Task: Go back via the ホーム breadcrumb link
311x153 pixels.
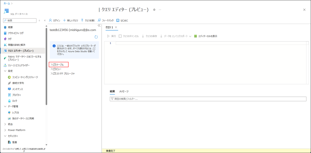Action: pyautogui.click(x=6, y=4)
